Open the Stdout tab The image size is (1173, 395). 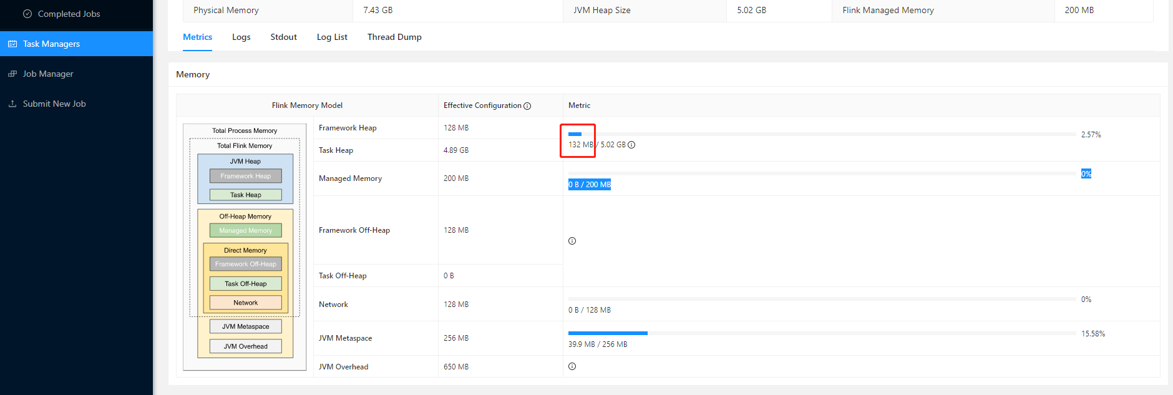pyautogui.click(x=283, y=37)
